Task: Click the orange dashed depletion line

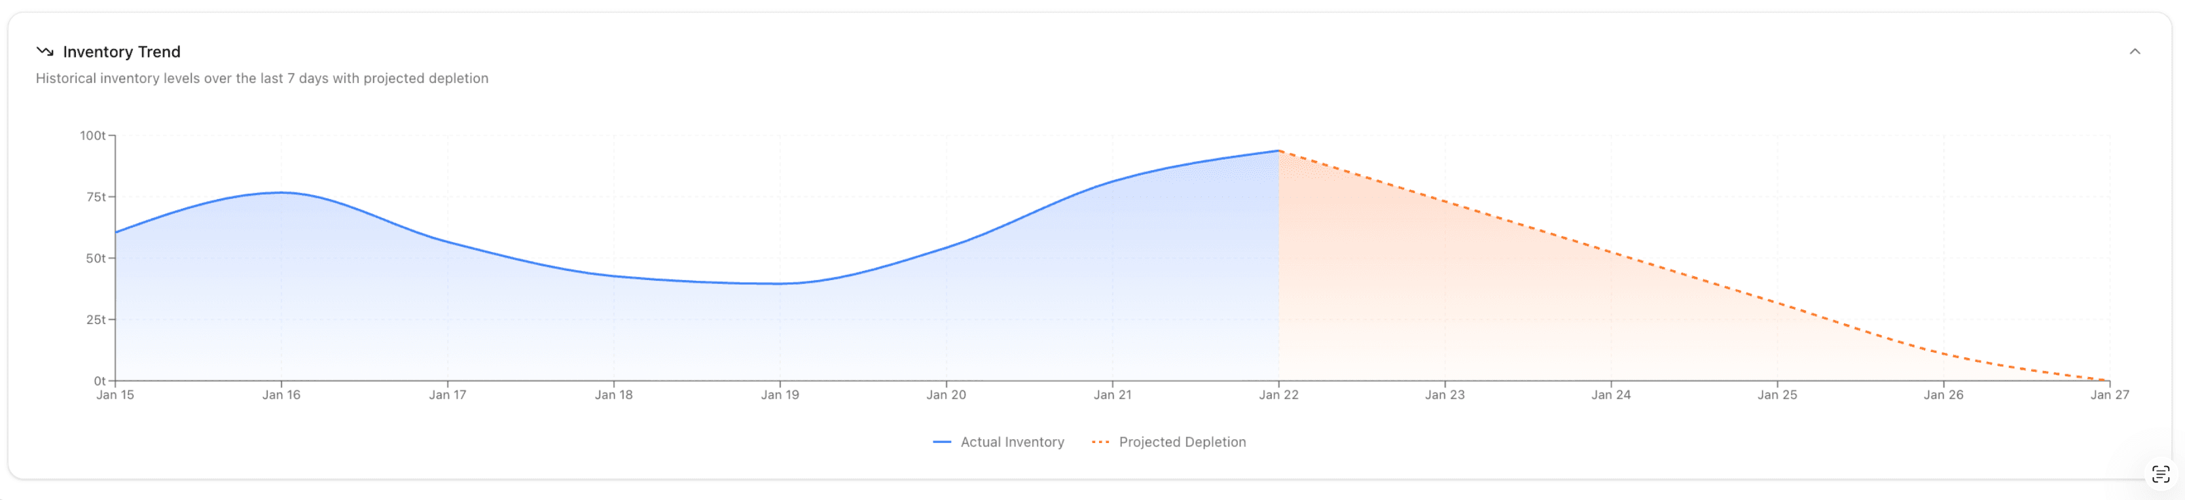Action: click(x=1697, y=278)
